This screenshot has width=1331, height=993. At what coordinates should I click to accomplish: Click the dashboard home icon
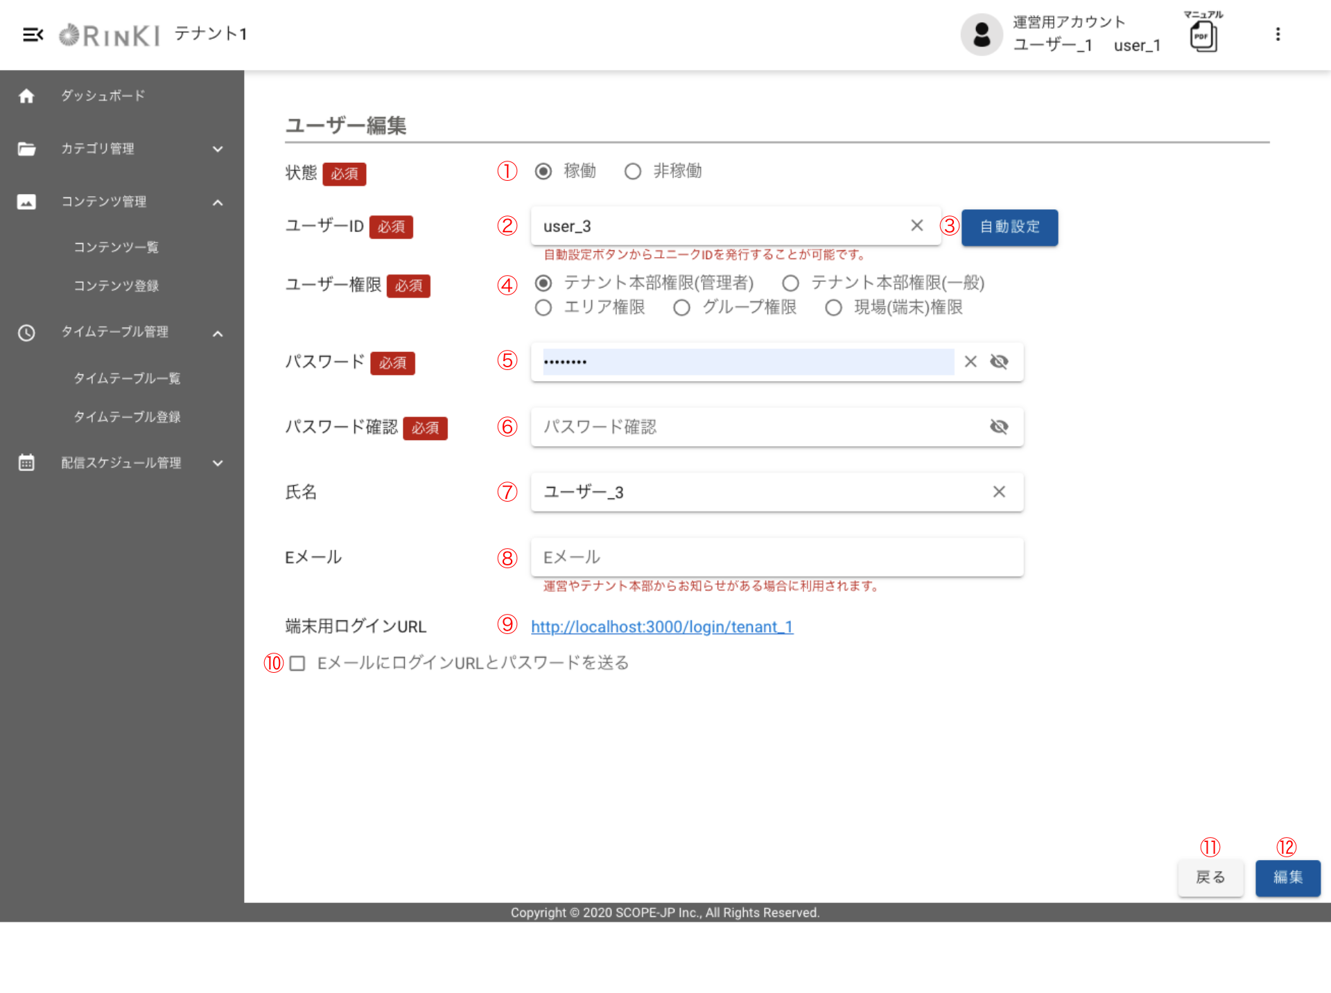tap(26, 96)
